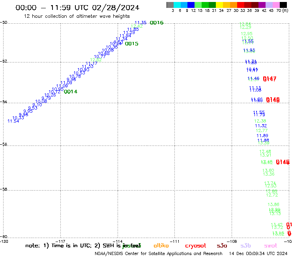The image size is (292, 257).
Task: Click the blue value '10.77'
Action: 100,57
